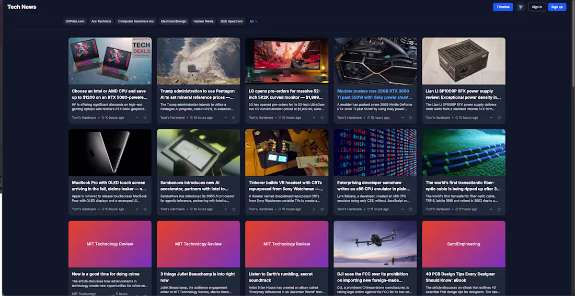The height and width of the screenshot is (296, 575).
Task: Click the Sign in button
Action: pyautogui.click(x=537, y=7)
